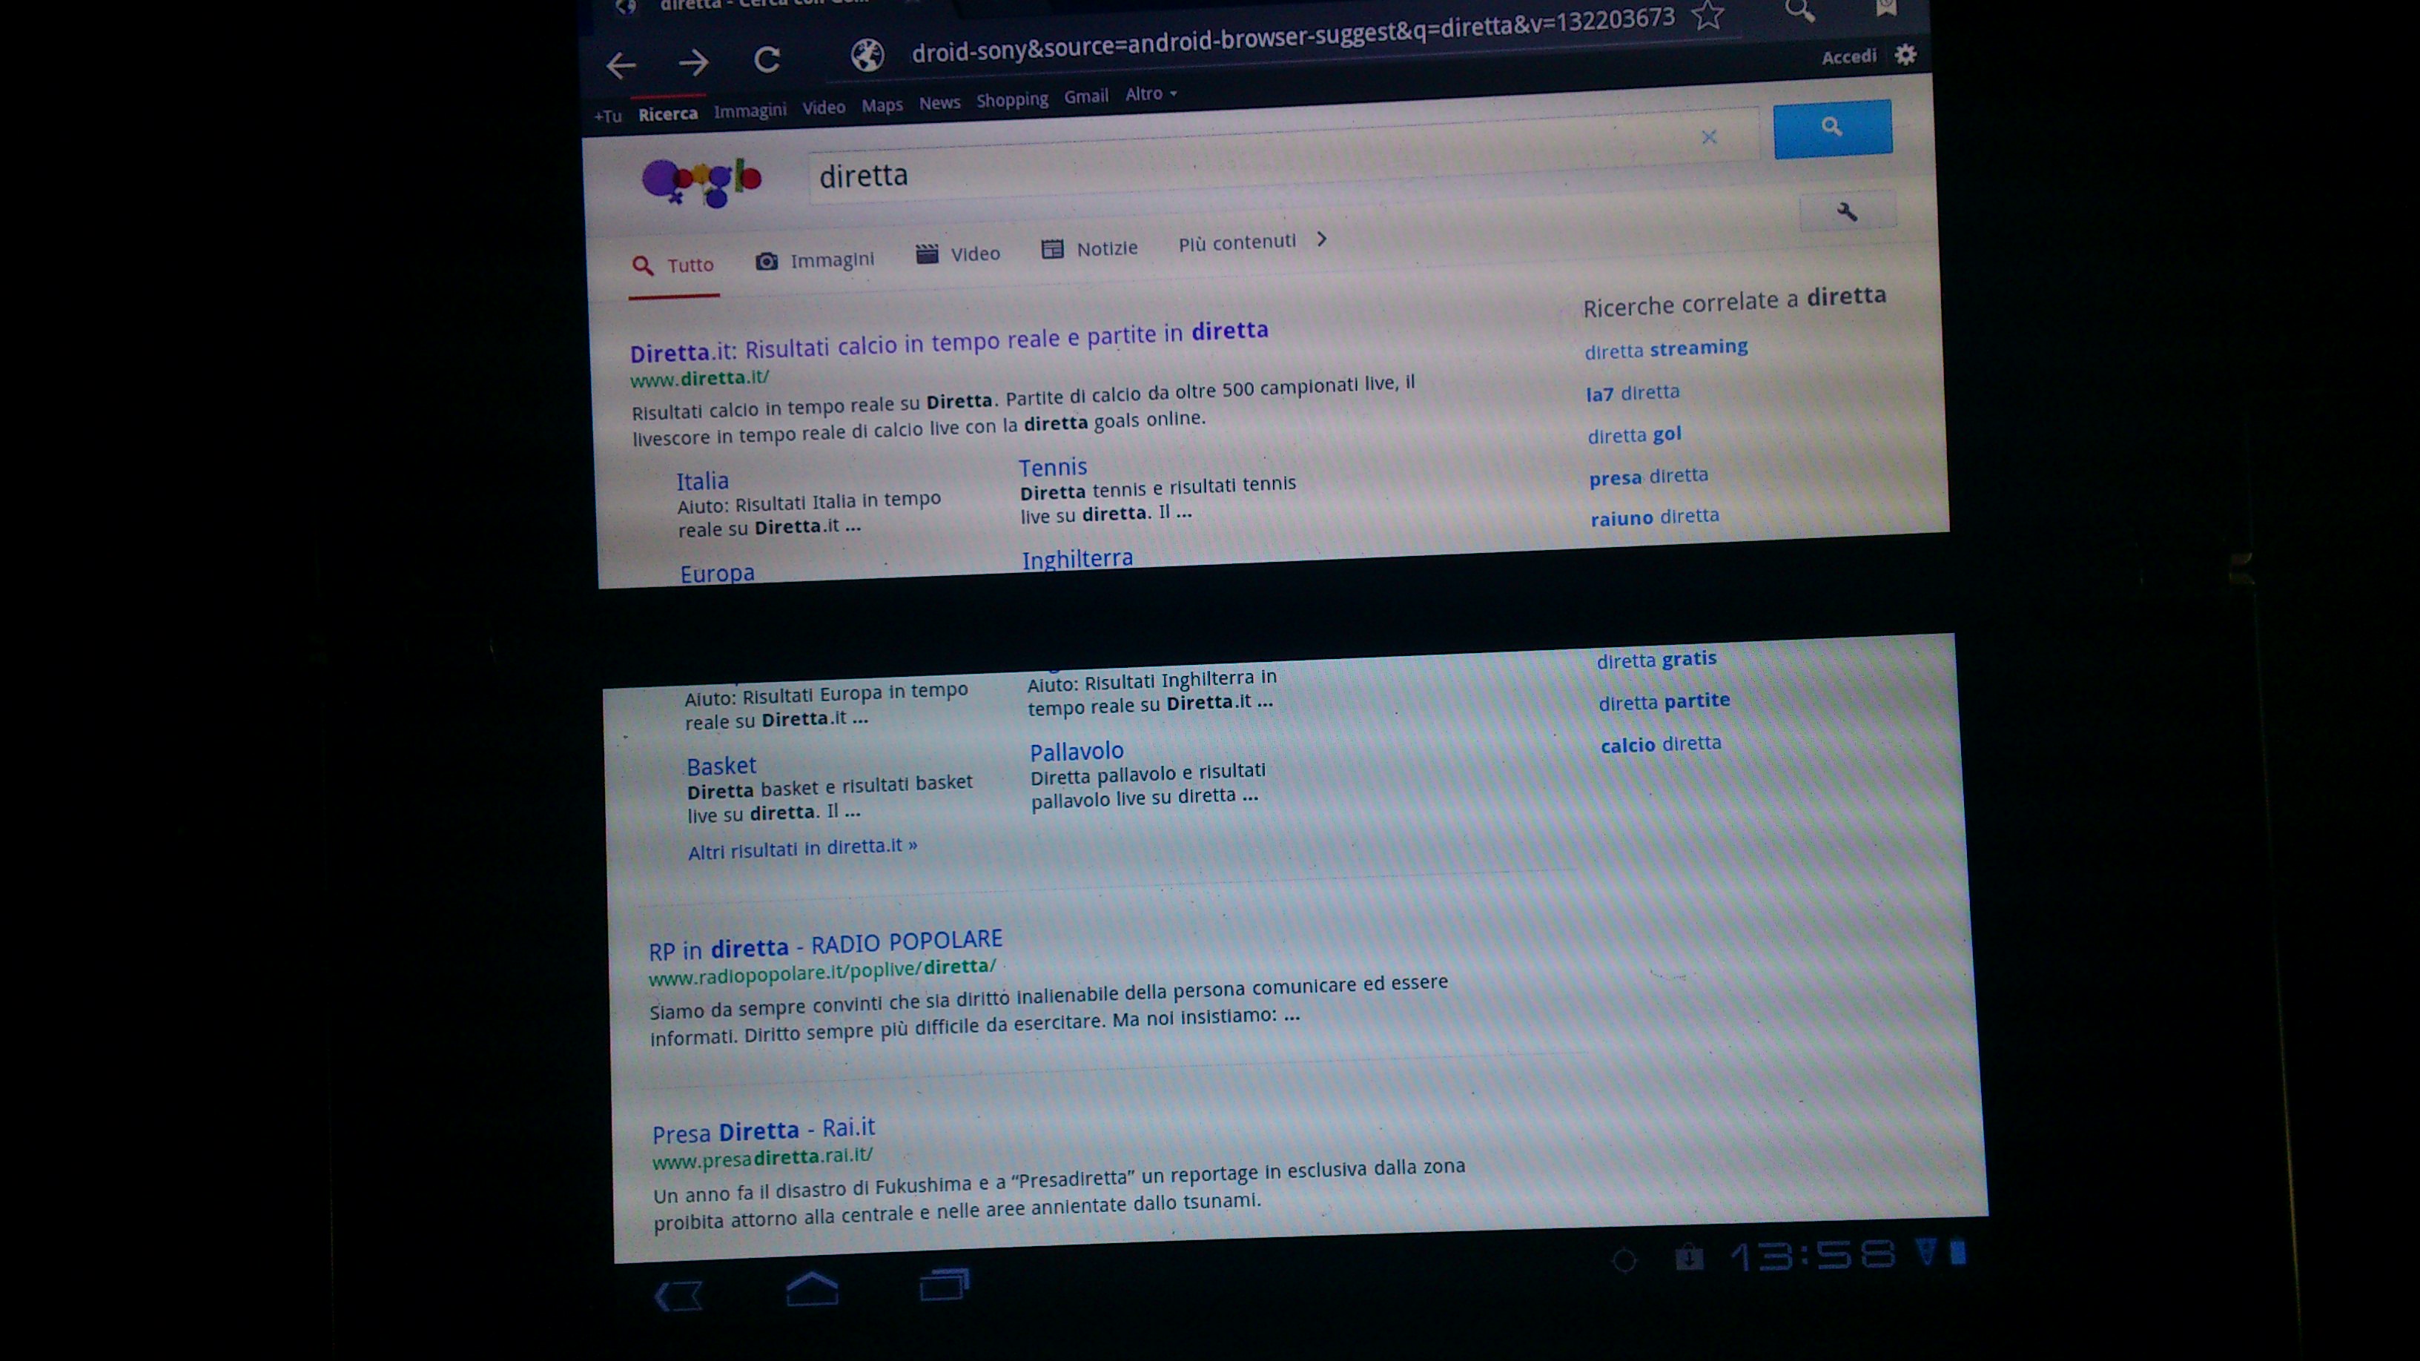The height and width of the screenshot is (1361, 2420).
Task: Tap the browser forward arrow
Action: coord(694,63)
